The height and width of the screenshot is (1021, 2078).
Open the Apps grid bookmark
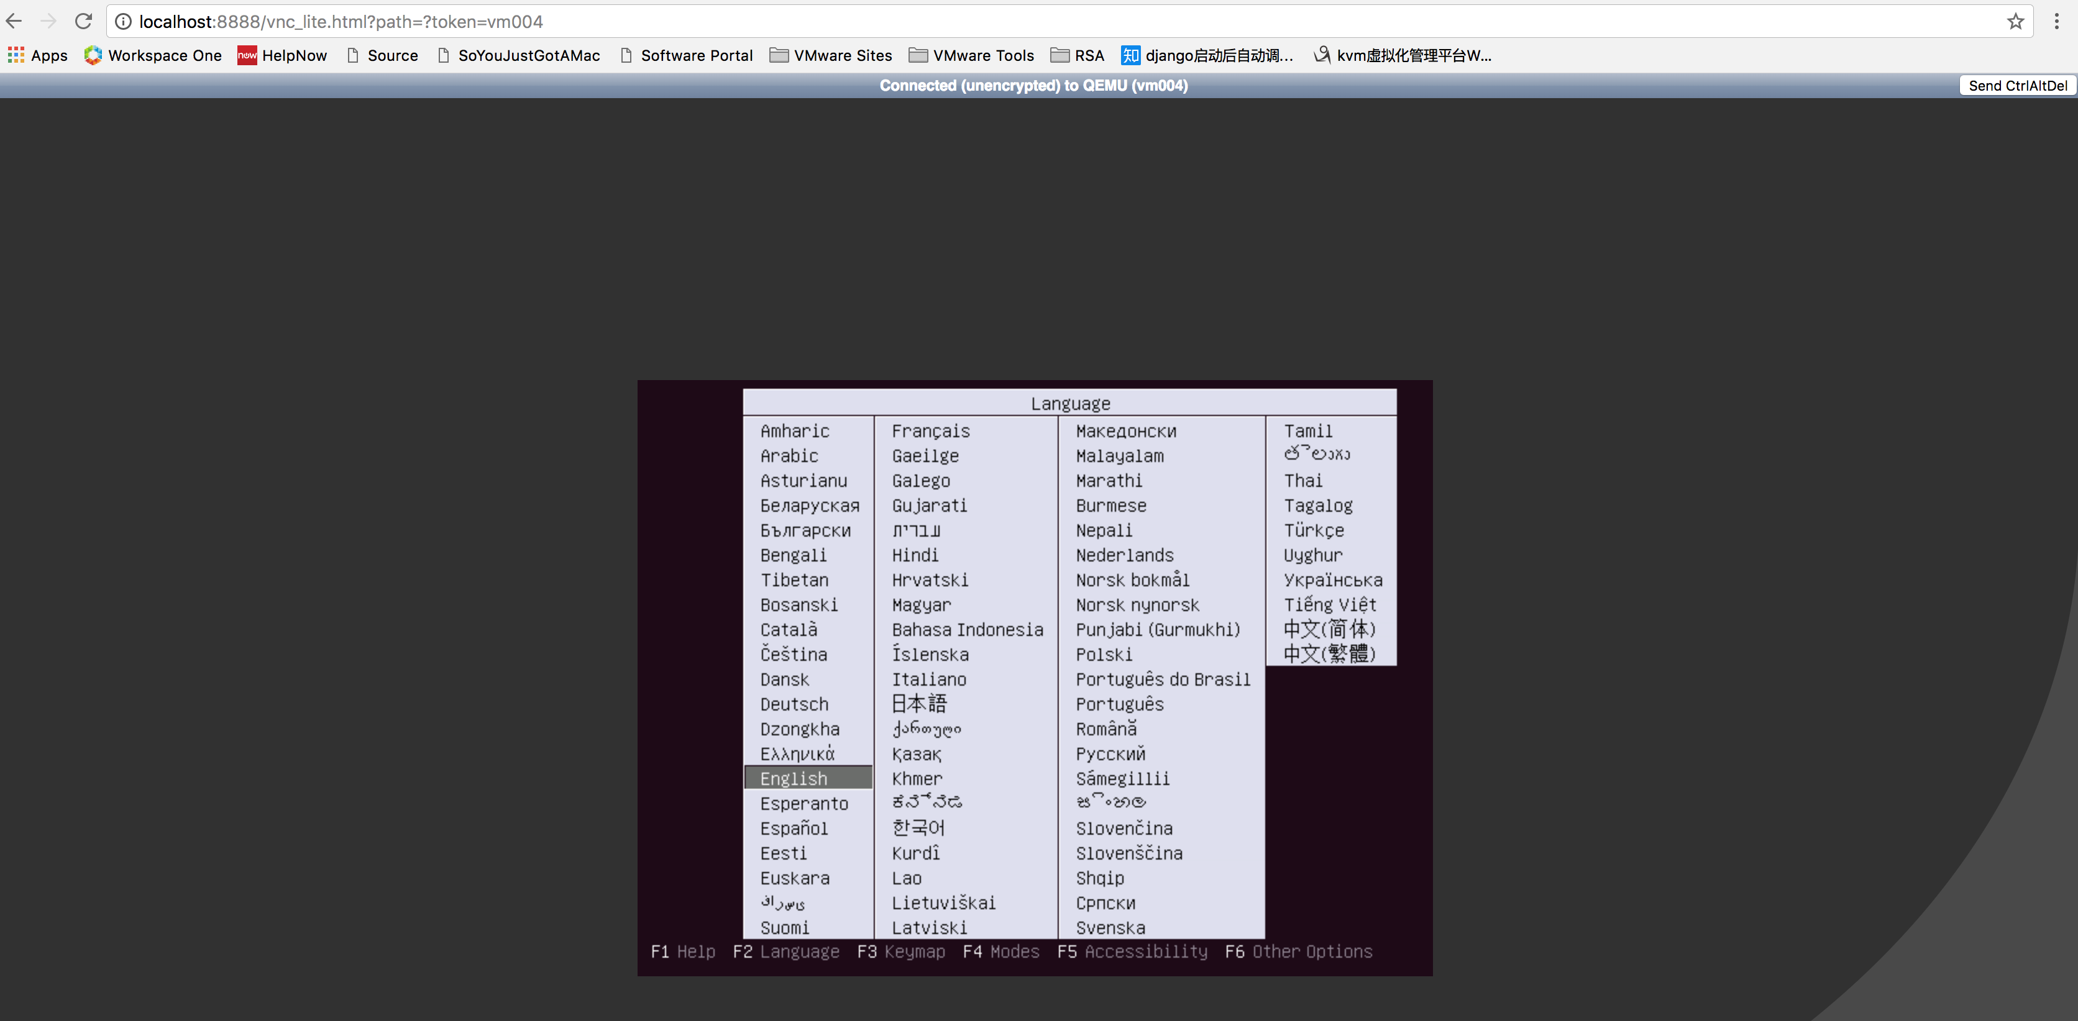pos(38,56)
